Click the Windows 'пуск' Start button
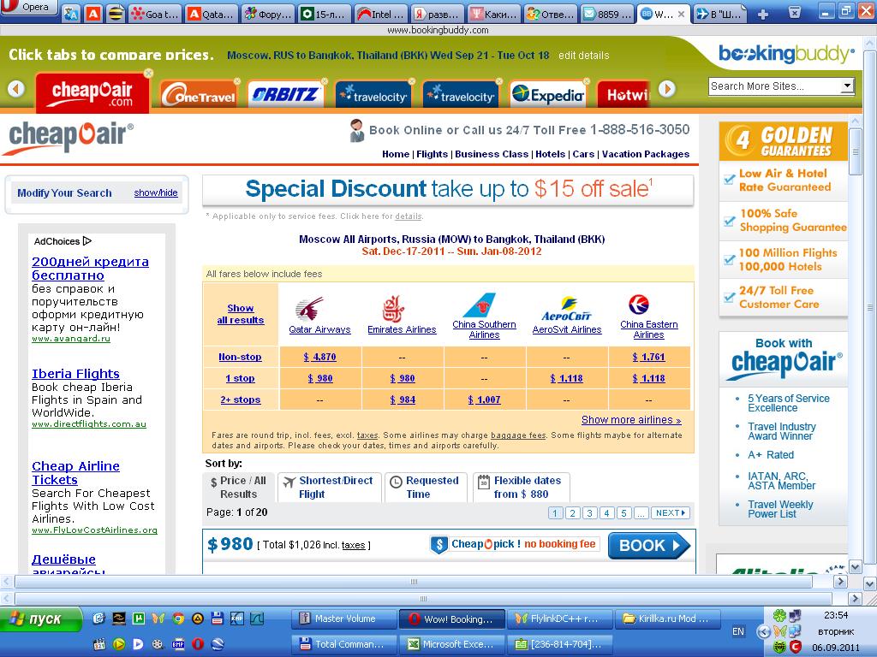This screenshot has width=877, height=657. pyautogui.click(x=40, y=619)
